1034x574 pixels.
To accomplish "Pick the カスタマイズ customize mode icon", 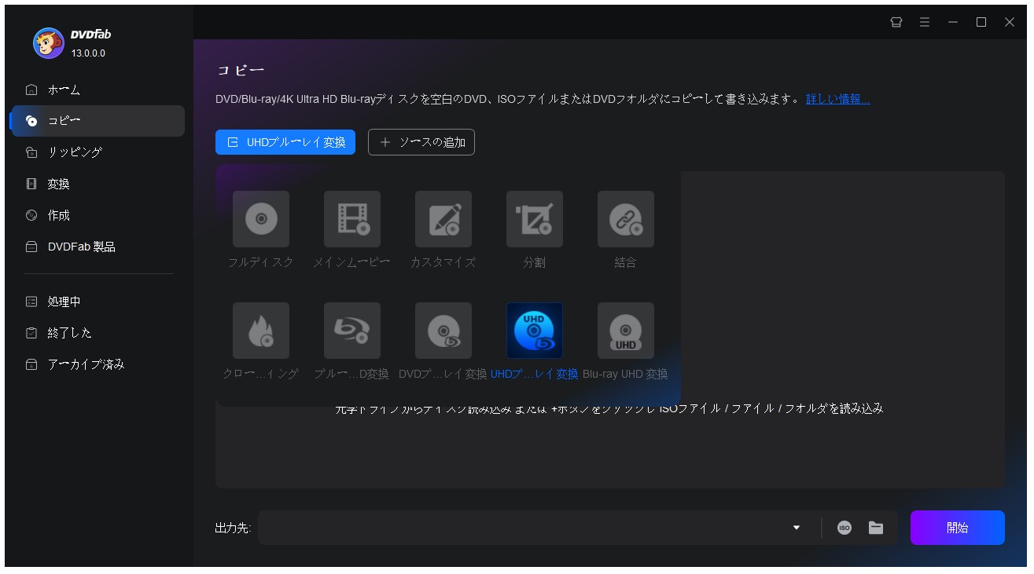I will pyautogui.click(x=443, y=219).
